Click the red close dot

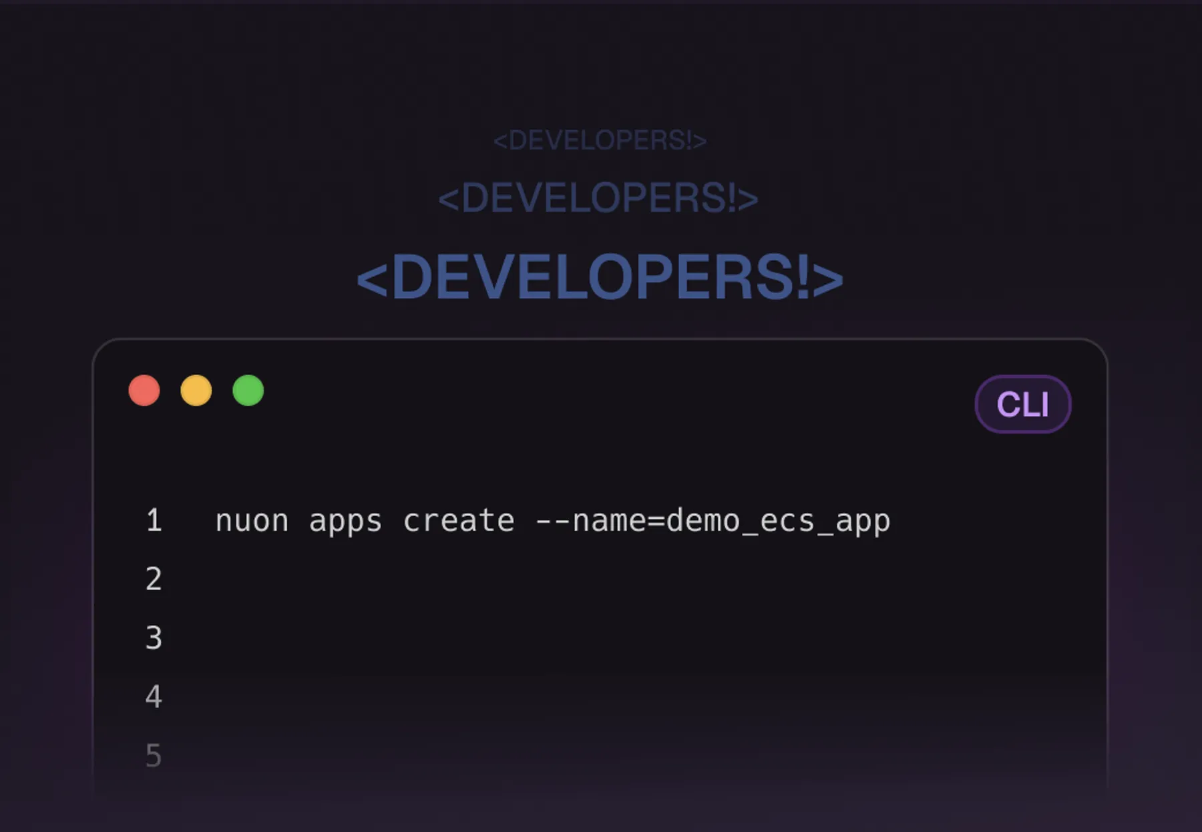144,391
